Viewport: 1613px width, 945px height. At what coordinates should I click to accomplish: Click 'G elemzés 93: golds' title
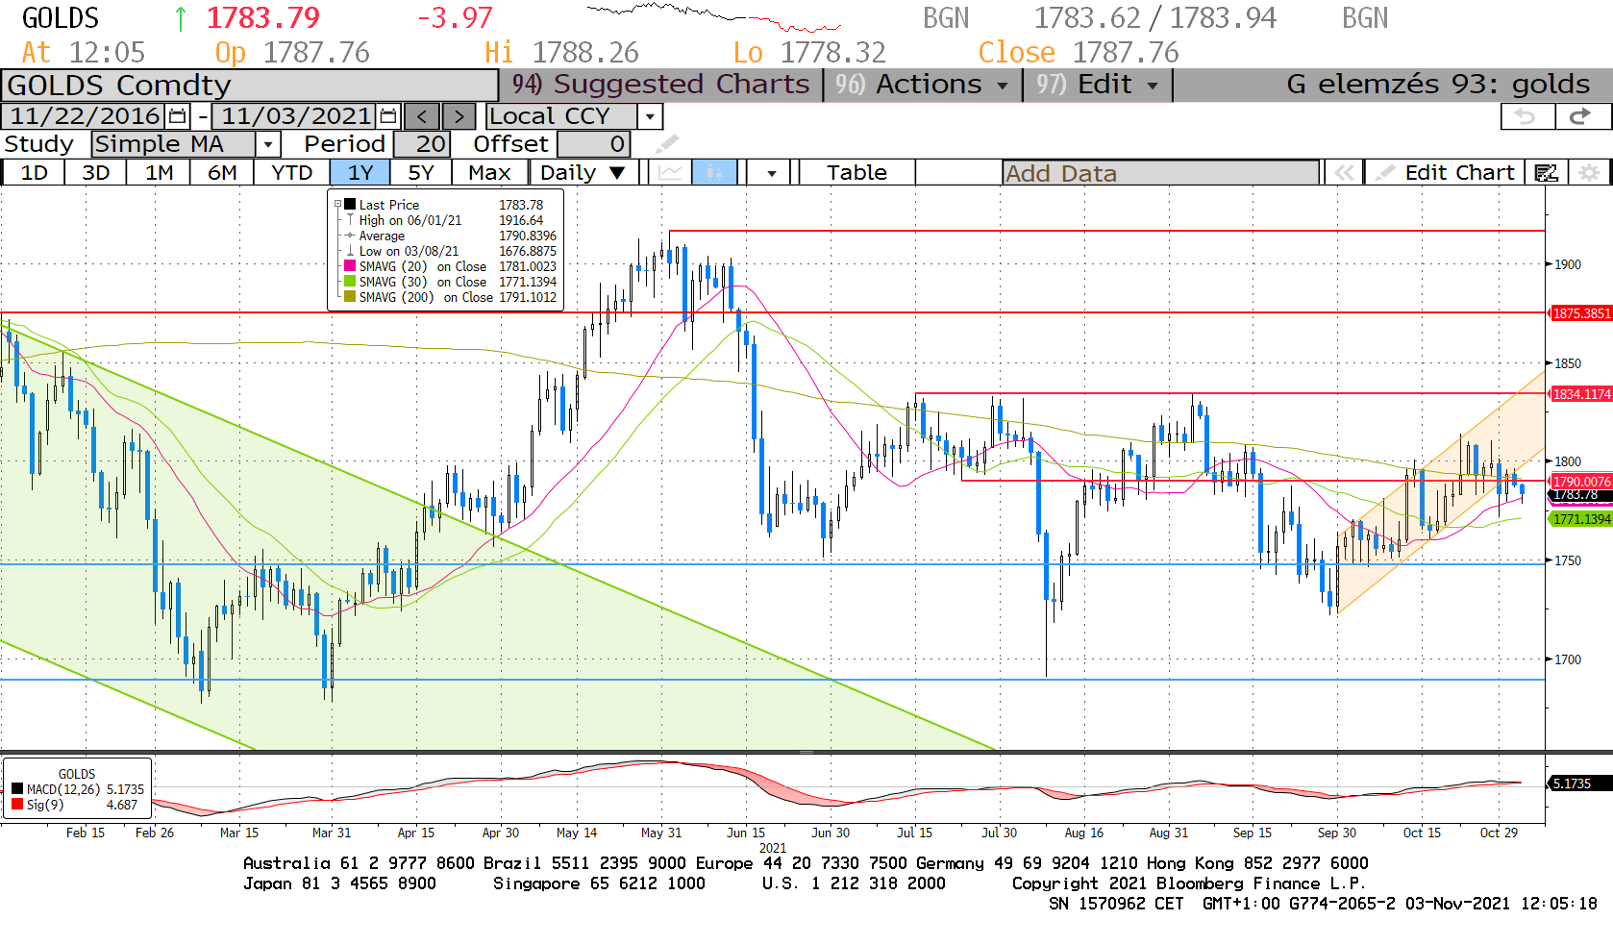click(1438, 85)
